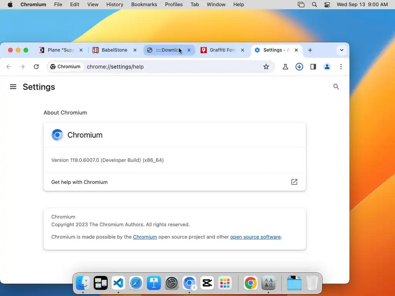The image size is (395, 296).
Task: Launch Safari from the Dock
Action: click(136, 283)
